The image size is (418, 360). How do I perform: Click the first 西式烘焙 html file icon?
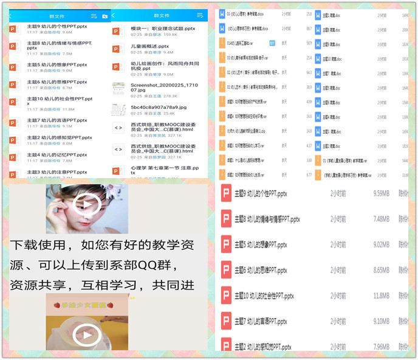point(118,129)
